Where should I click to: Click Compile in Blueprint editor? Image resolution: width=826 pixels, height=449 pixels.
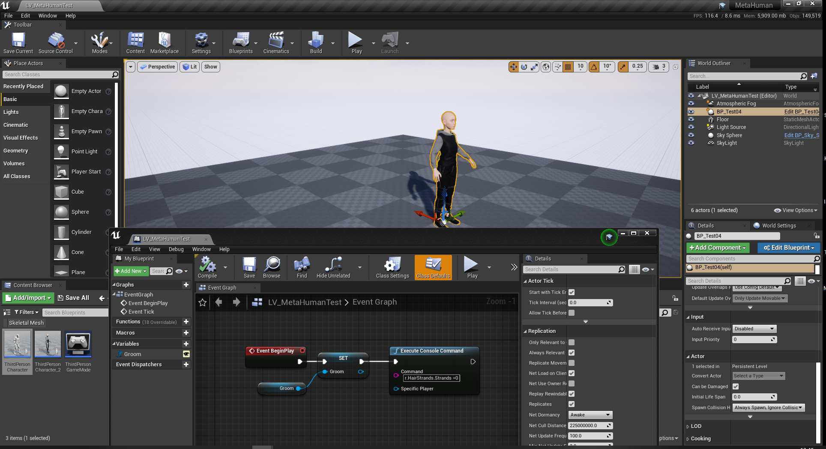(207, 267)
